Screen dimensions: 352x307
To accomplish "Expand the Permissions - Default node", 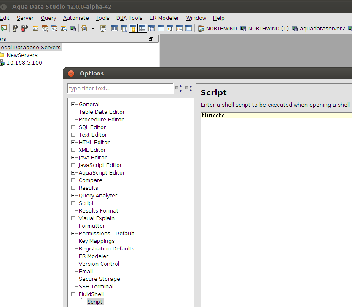I will (73, 233).
